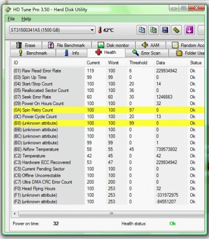The width and height of the screenshot is (209, 239).
Task: Click the Power on time value 32
Action: pos(56,224)
